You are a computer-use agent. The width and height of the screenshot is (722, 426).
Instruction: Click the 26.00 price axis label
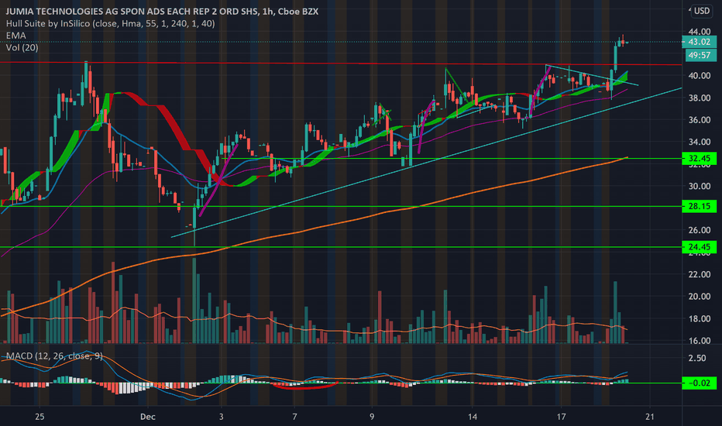699,230
